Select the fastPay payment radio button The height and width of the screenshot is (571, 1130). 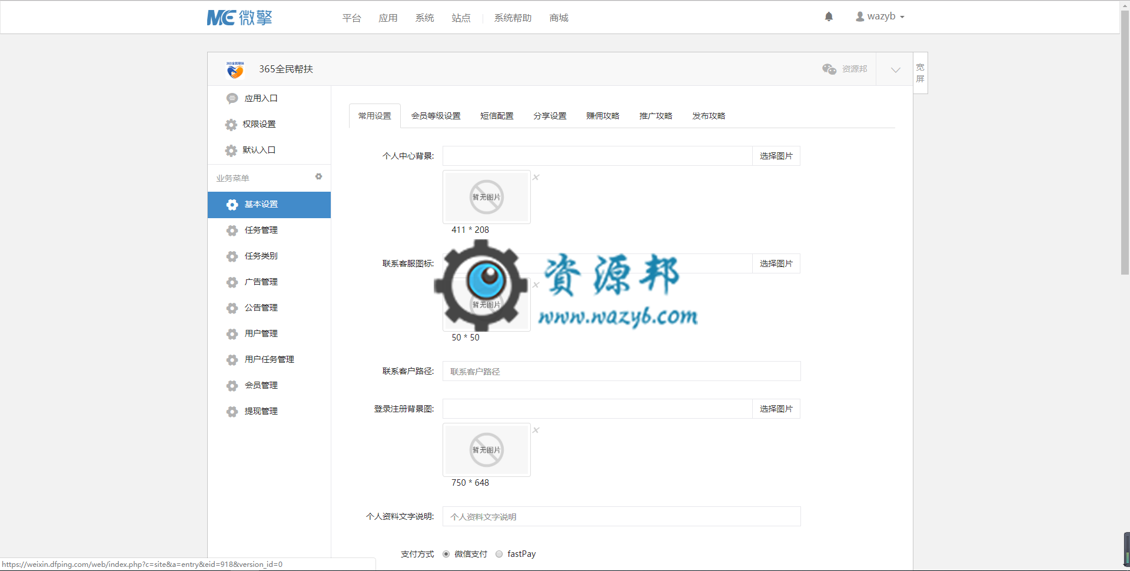[499, 554]
